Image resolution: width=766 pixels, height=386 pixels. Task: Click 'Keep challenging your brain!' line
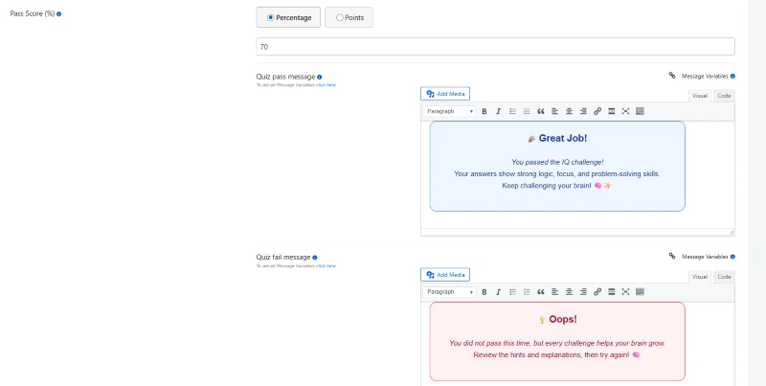pyautogui.click(x=557, y=186)
